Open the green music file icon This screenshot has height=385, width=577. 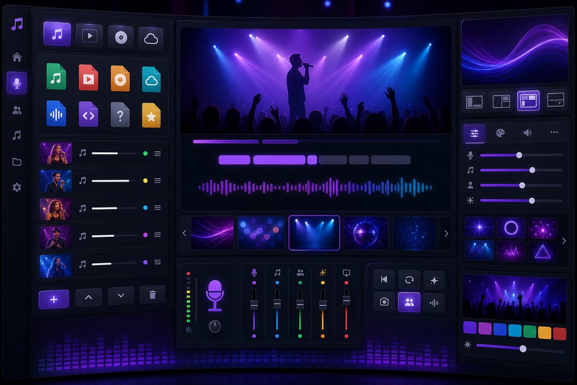[x=56, y=77]
